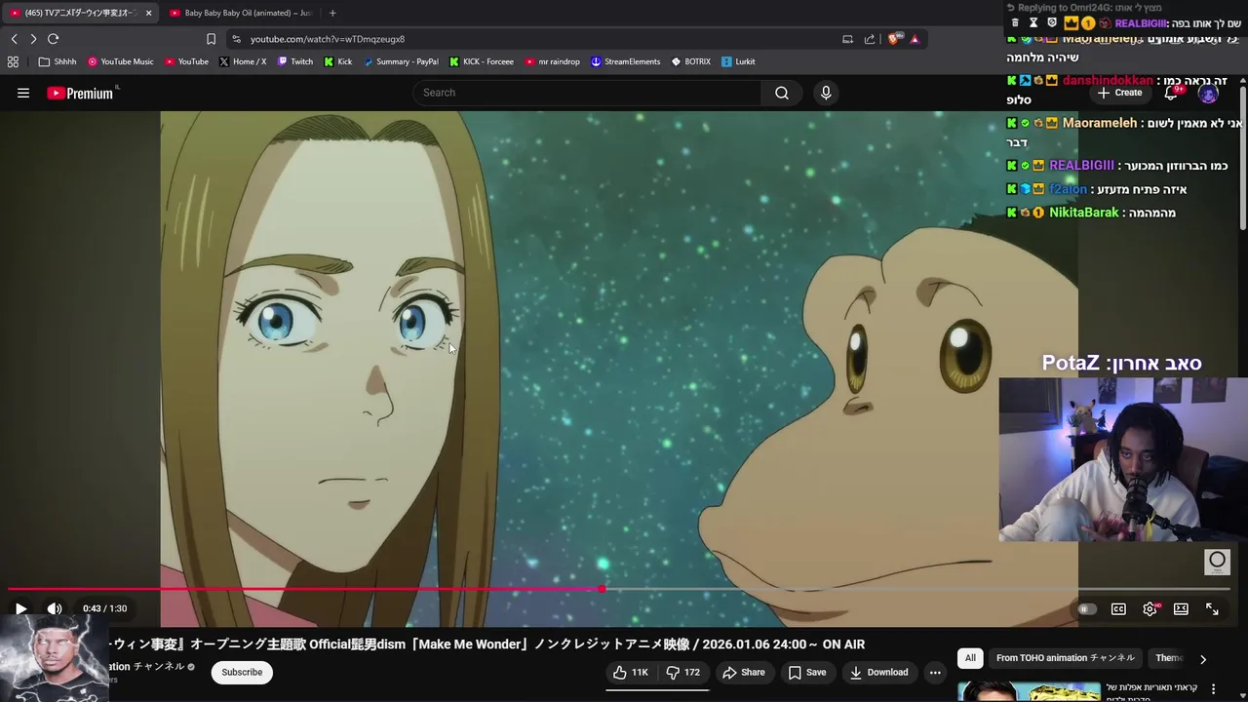The height and width of the screenshot is (702, 1248).
Task: Bookmark this page using the bookmark icon
Action: [x=211, y=39]
